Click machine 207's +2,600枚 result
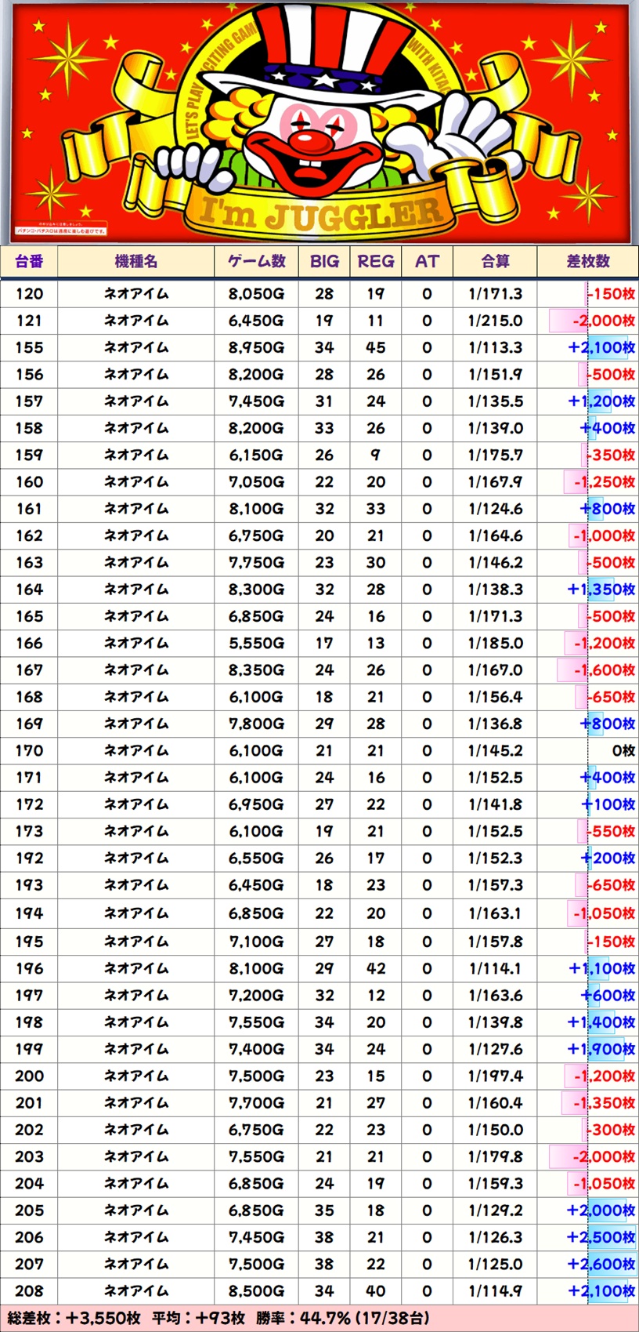This screenshot has height=1332, width=639. (x=601, y=1264)
